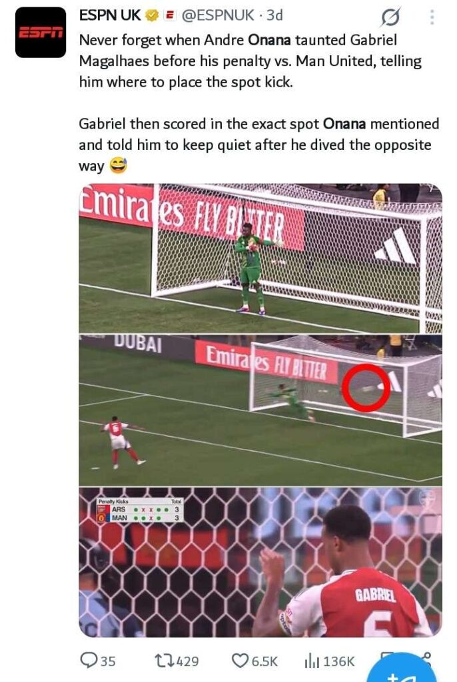Tap the red affiliate badge beside ESPN UK
Viewport: 457px width, 682px height.
169,16
